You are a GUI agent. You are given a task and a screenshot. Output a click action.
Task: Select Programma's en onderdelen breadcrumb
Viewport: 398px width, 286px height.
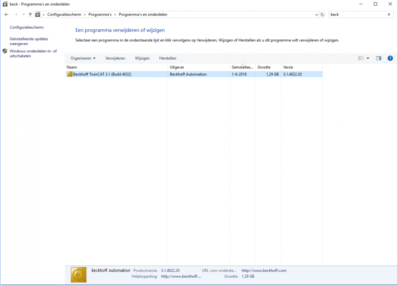pos(143,14)
